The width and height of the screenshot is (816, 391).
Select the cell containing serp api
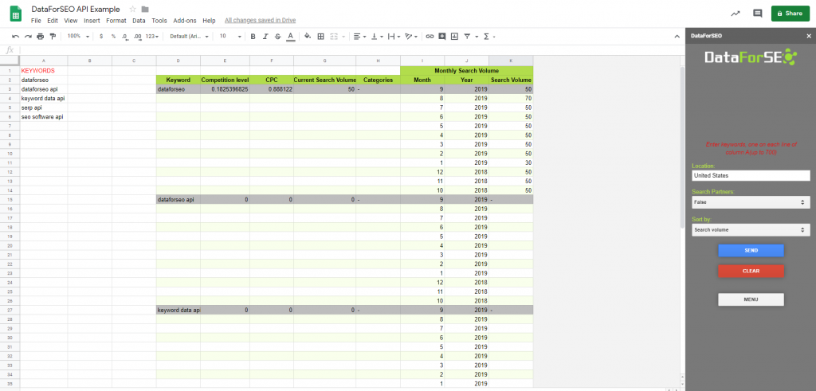pos(44,108)
